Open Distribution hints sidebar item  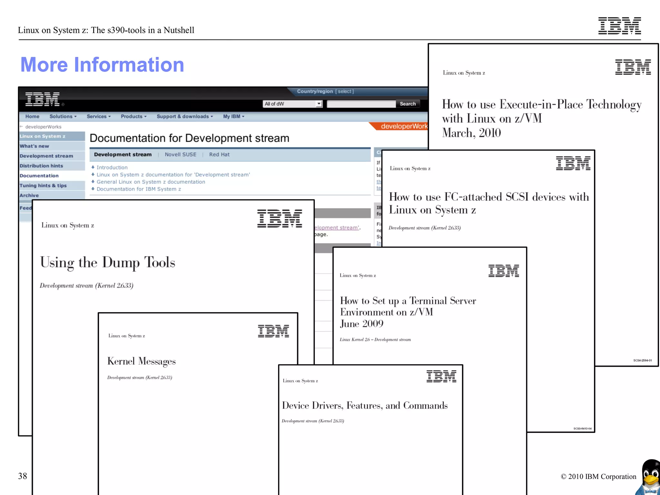[52, 166]
